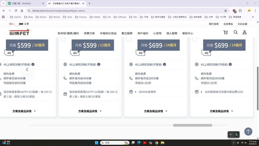Go to the browser home page icon

point(22,11)
